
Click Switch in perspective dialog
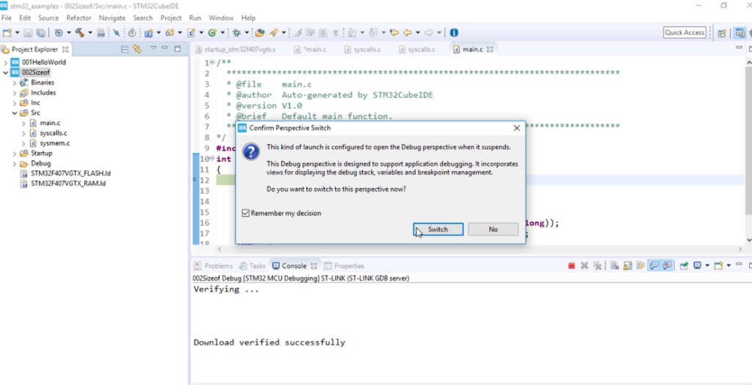pos(438,229)
